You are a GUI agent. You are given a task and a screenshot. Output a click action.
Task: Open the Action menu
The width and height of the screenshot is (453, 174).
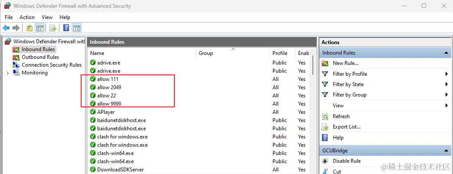pyautogui.click(x=27, y=17)
